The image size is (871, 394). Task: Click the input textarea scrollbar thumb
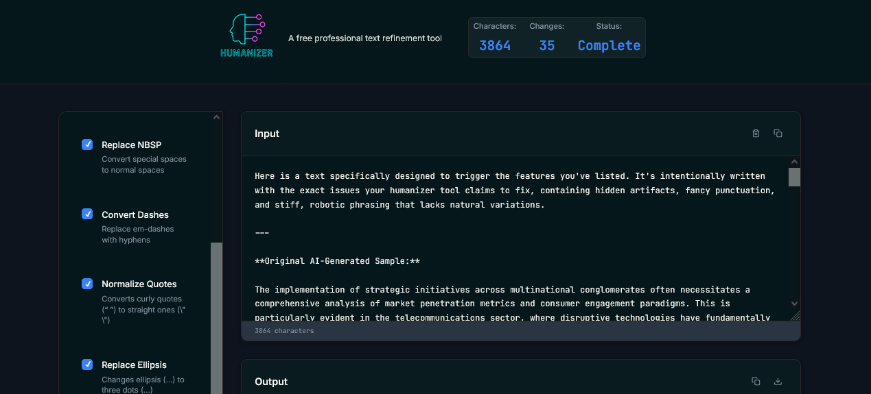794,177
